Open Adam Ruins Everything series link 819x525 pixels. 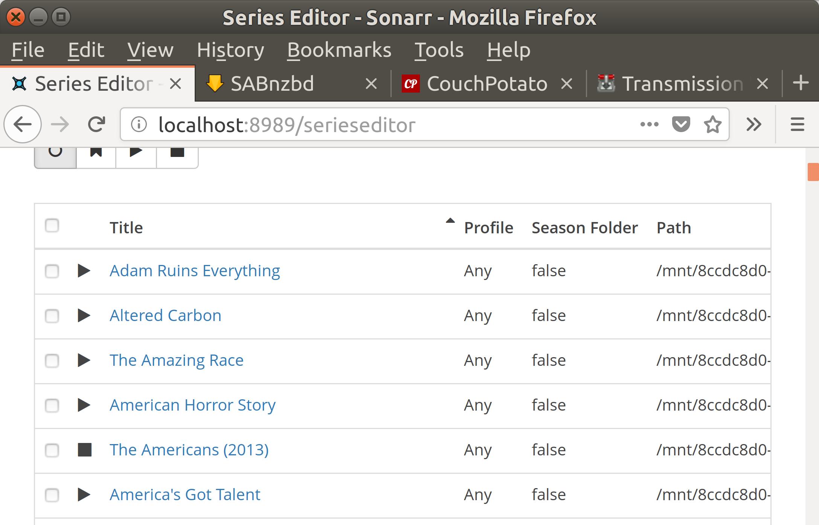pos(195,271)
